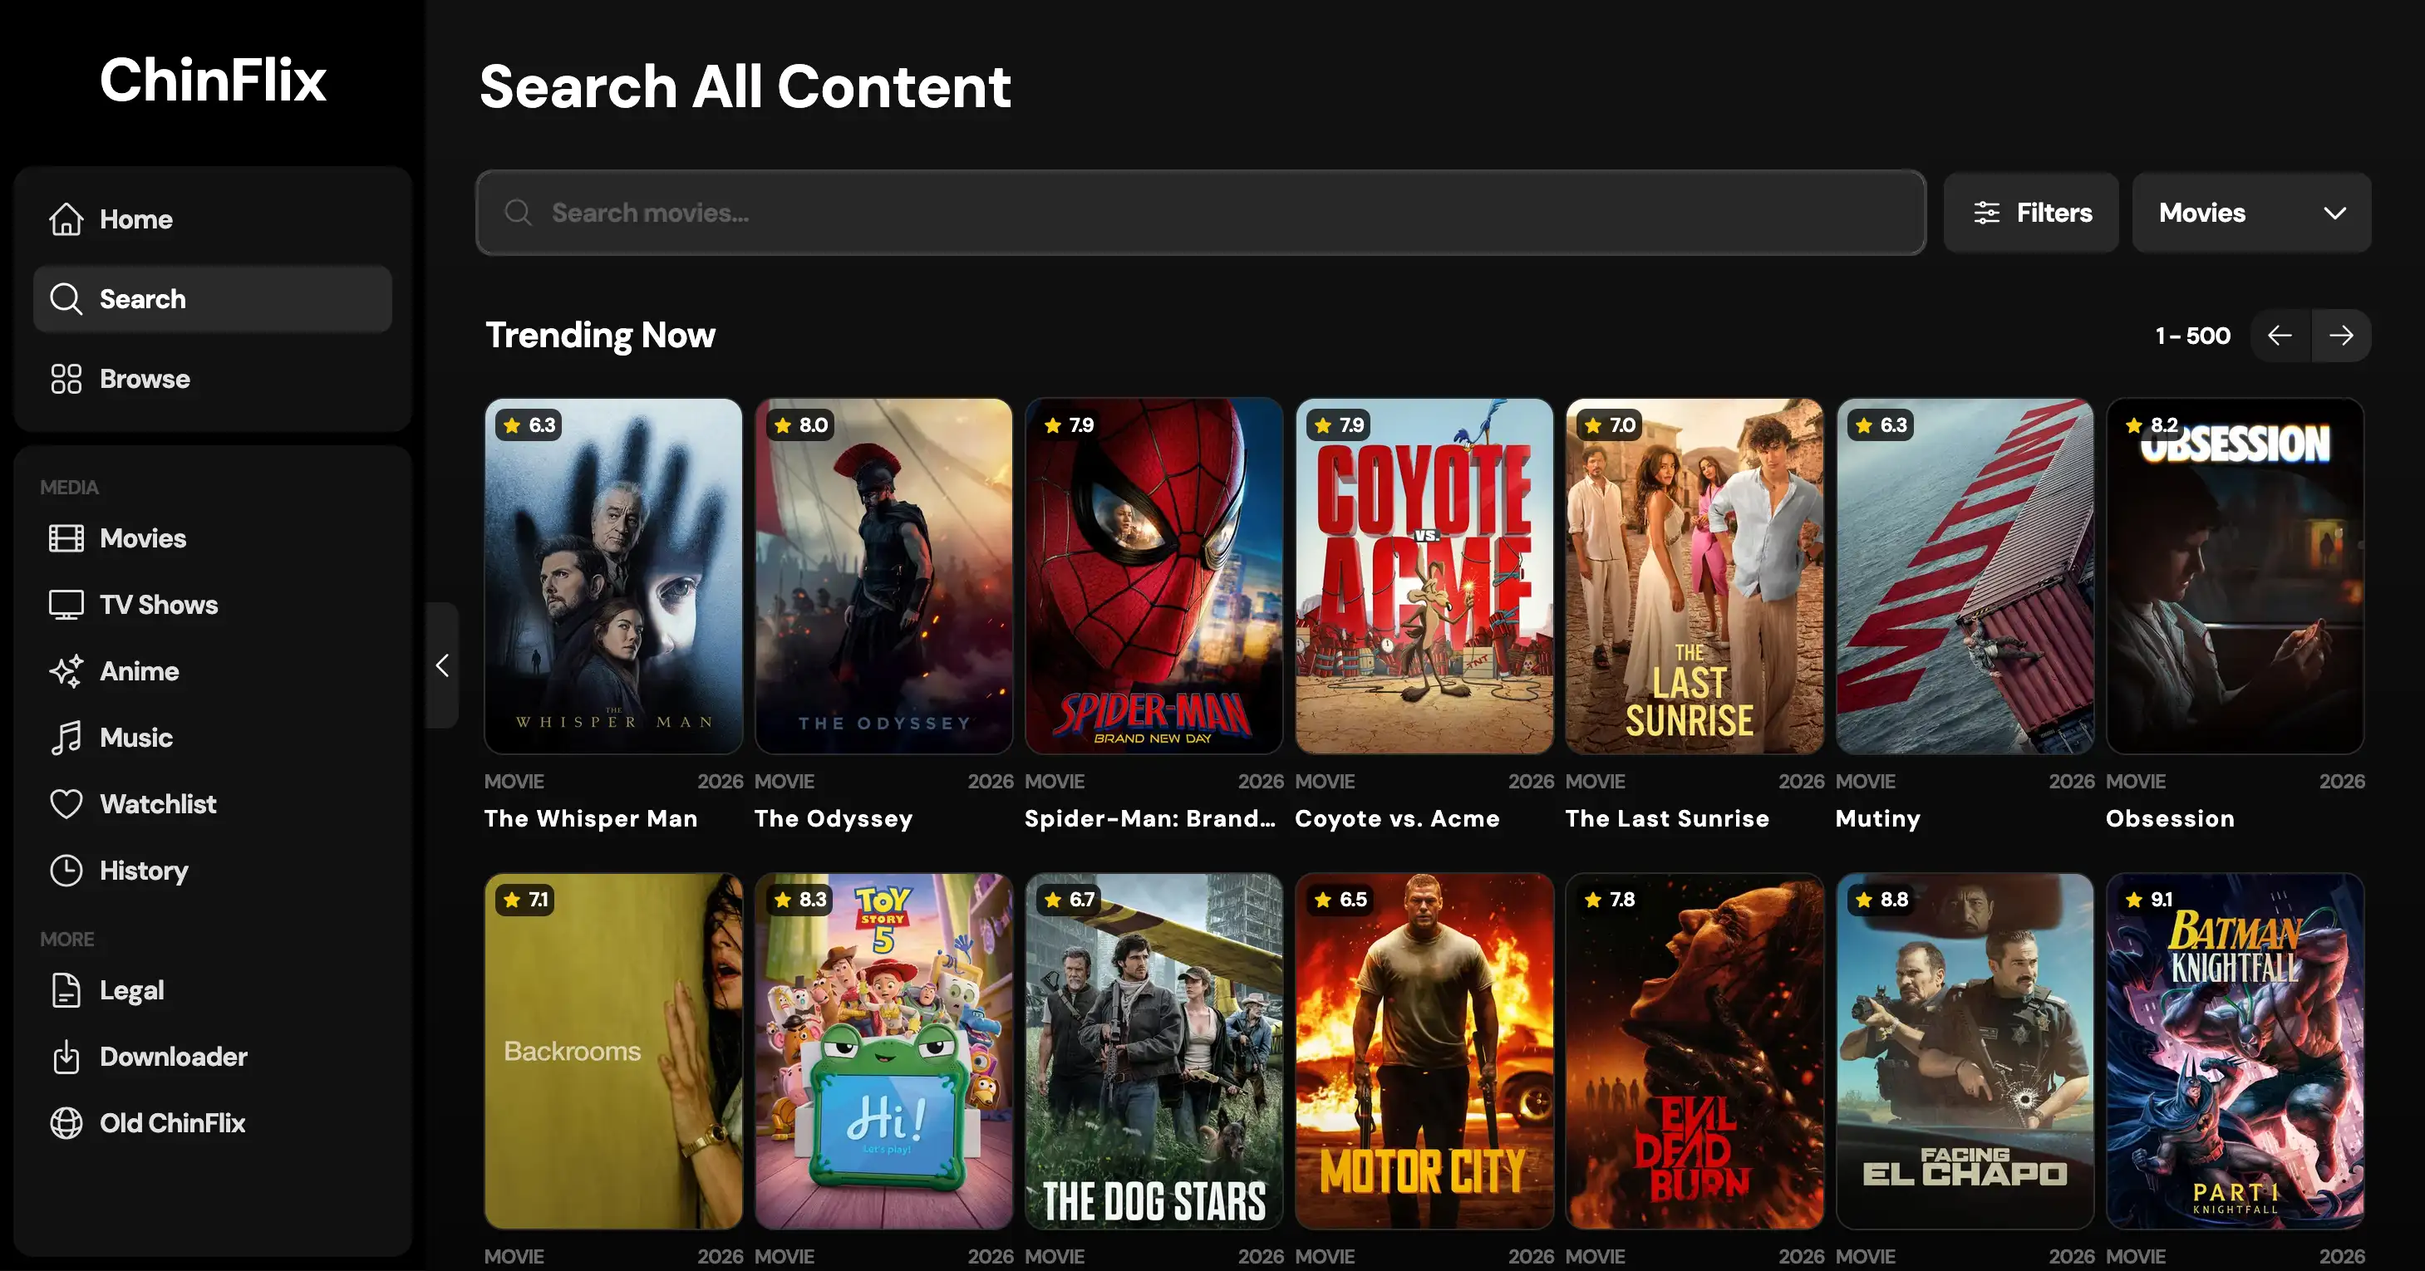Open the Legal page
2425x1271 pixels.
213,991
